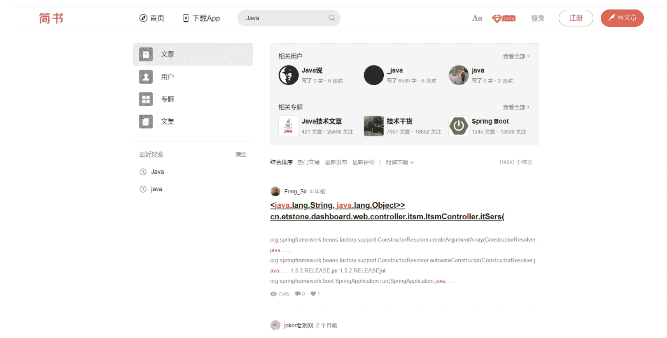Open the 简书 logo home page
The image size is (667, 338).
[51, 18]
